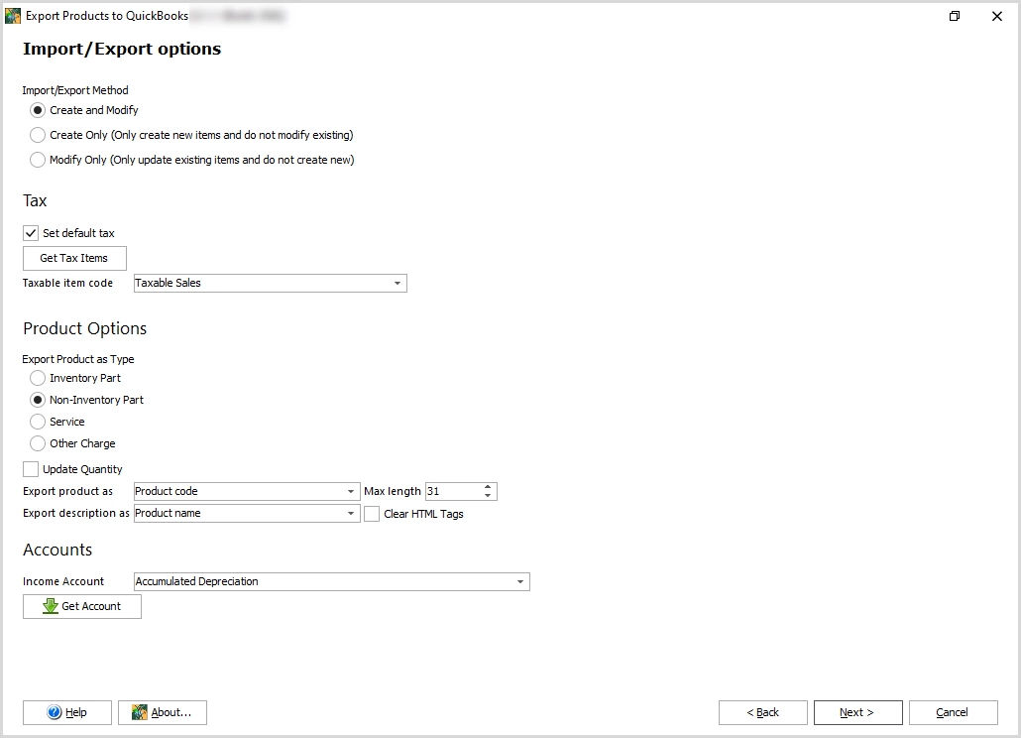Open Help for this wizard
Screen dimensions: 1021x738
tap(67, 712)
